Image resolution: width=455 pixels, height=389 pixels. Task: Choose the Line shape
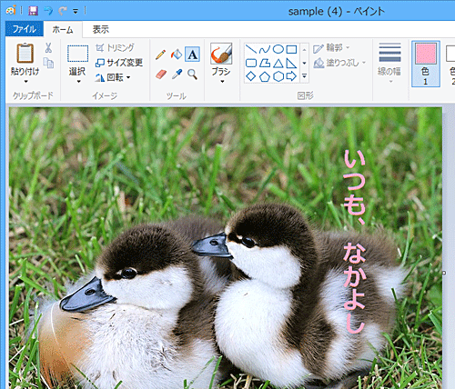click(x=251, y=49)
